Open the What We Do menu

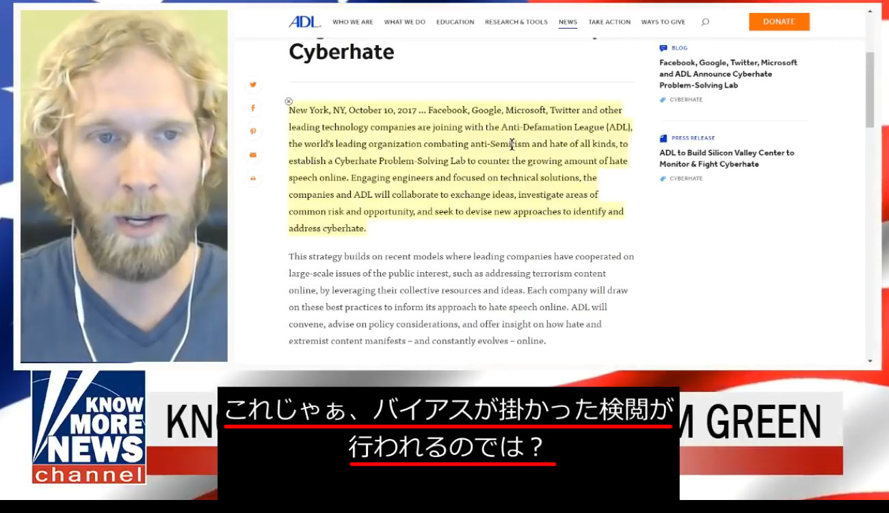click(x=405, y=22)
